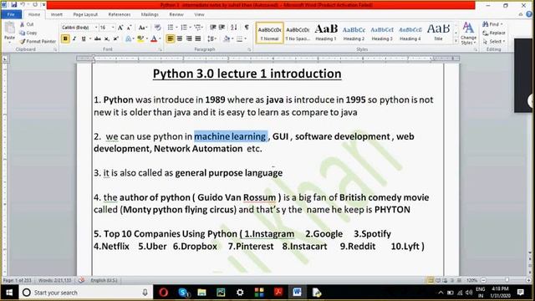The image size is (535, 301).
Task: Click the English (U.S.) language indicator
Action: click(x=104, y=280)
